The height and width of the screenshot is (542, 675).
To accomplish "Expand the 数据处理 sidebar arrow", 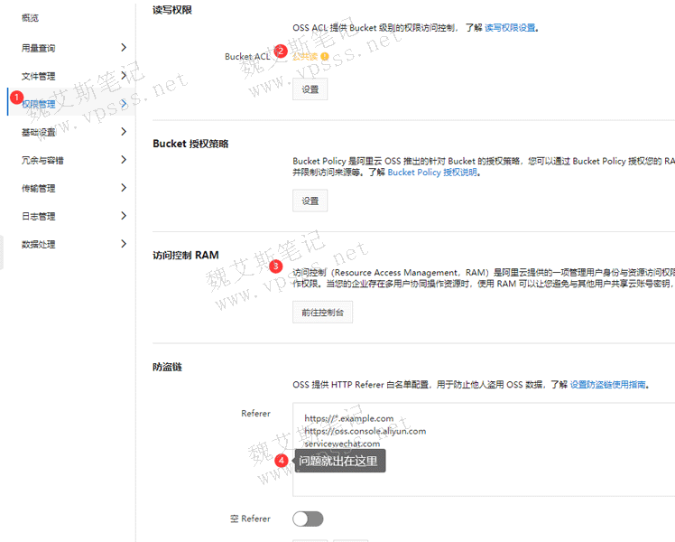I will point(124,244).
